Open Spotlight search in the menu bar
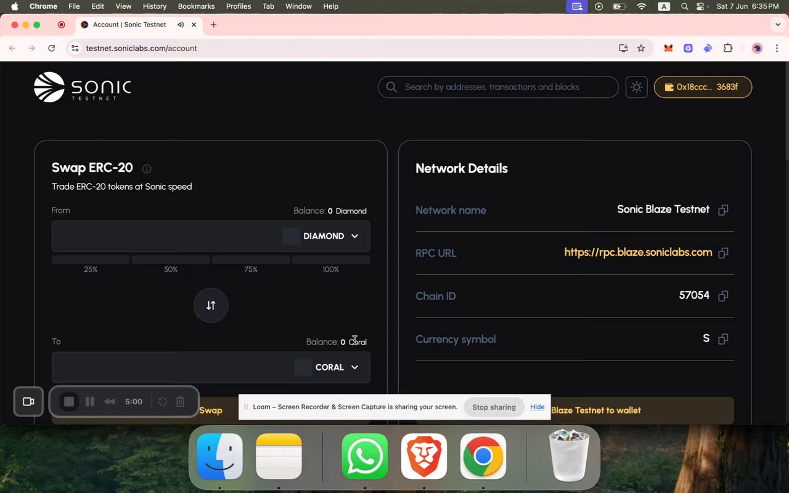The image size is (789, 493). click(684, 6)
